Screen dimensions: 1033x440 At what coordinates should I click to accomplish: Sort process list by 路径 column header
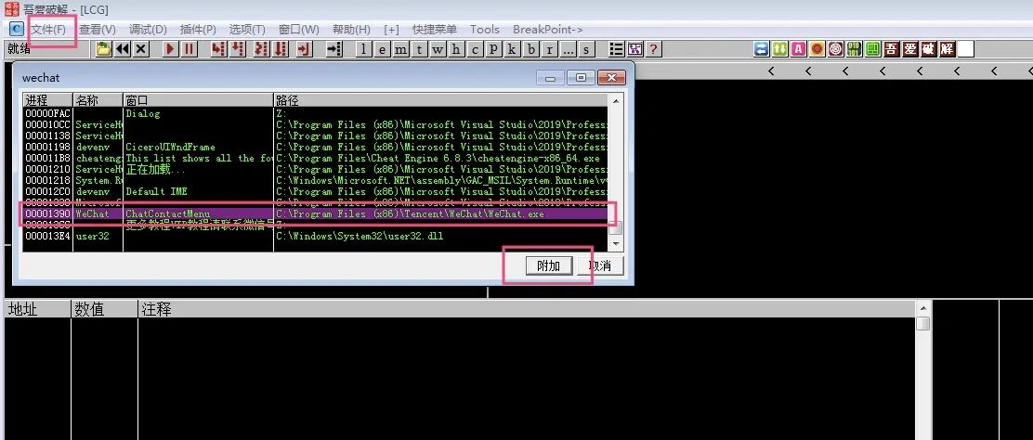tap(440, 100)
